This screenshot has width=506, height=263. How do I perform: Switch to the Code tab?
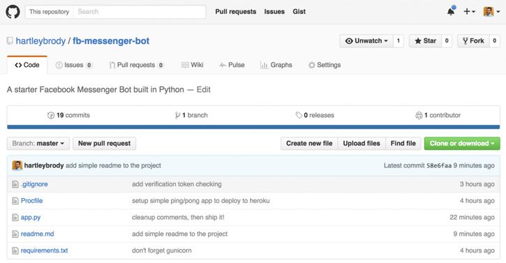pos(27,65)
